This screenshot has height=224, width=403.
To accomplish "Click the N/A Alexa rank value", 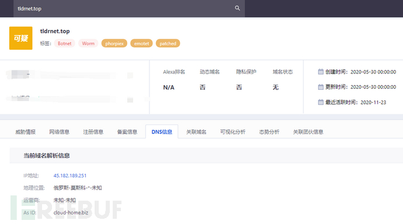I will tap(169, 87).
